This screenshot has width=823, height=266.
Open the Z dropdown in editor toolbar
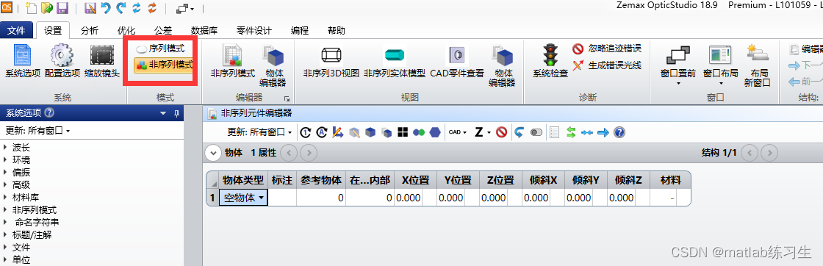point(482,132)
